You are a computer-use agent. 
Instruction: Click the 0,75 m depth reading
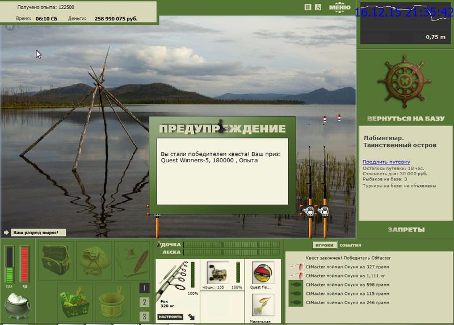pos(435,37)
